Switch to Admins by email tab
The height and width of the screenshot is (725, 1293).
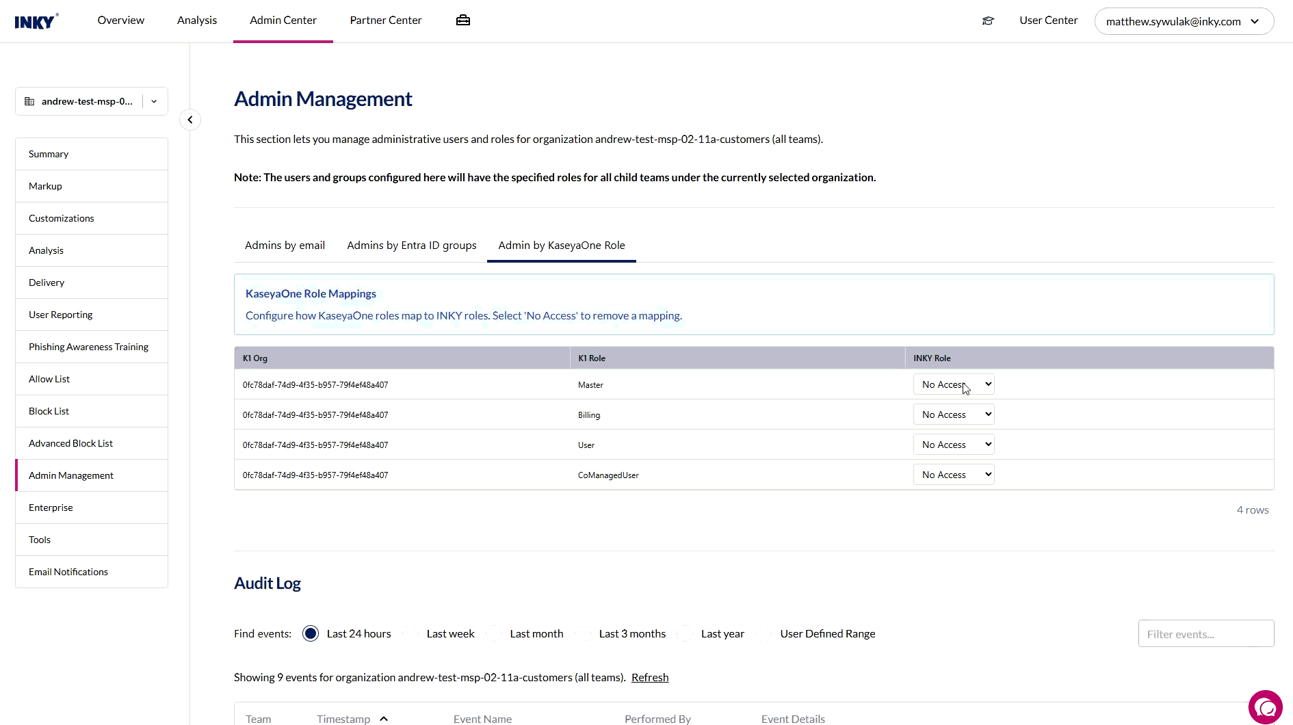285,246
